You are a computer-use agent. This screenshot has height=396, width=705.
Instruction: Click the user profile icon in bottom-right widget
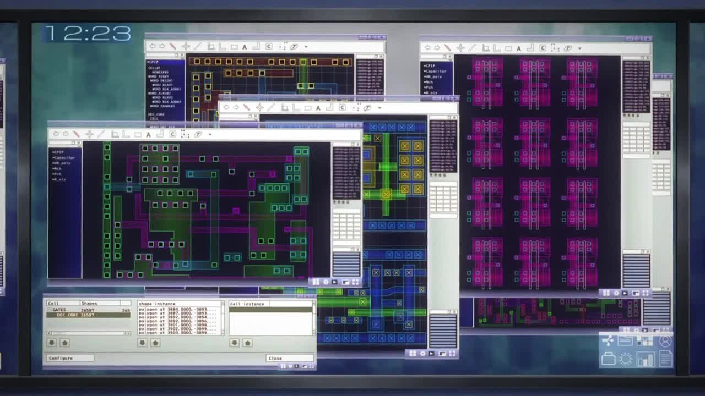pos(665,342)
